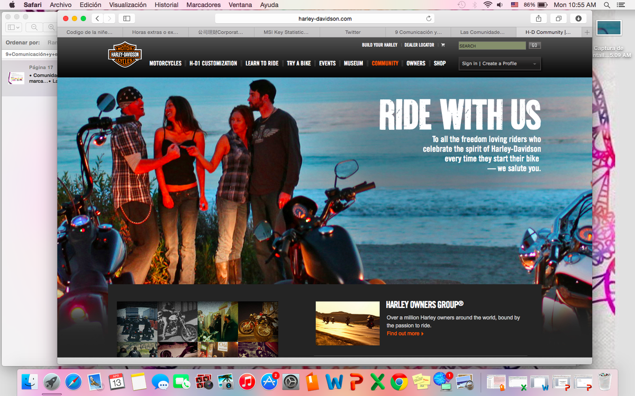635x396 pixels.
Task: Reload the harley-davidson.com page
Action: click(429, 18)
